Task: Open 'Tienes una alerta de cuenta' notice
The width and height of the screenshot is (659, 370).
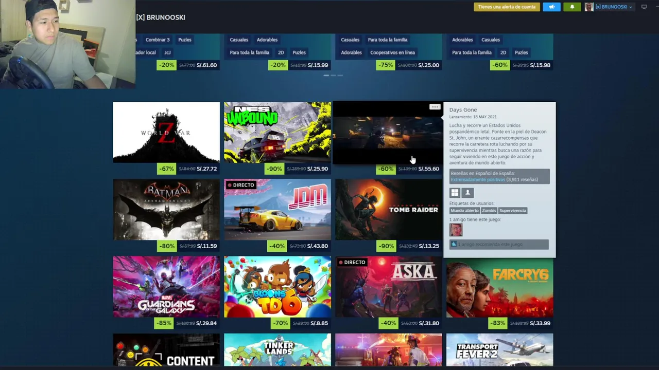Action: [507, 7]
